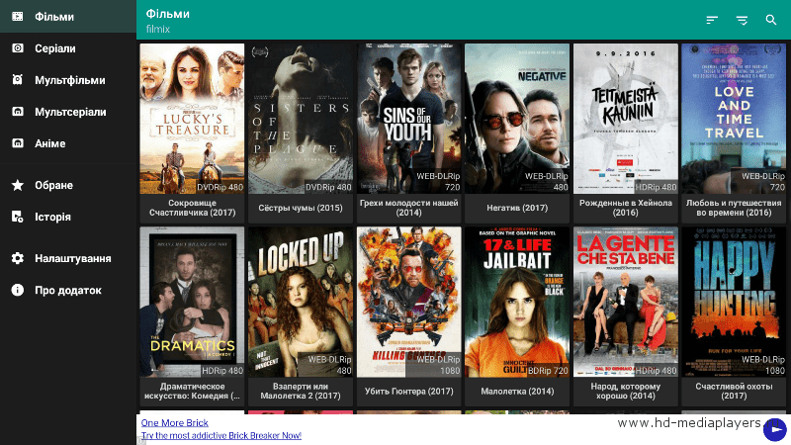
Task: Click the Історія history icon
Action: (18, 217)
